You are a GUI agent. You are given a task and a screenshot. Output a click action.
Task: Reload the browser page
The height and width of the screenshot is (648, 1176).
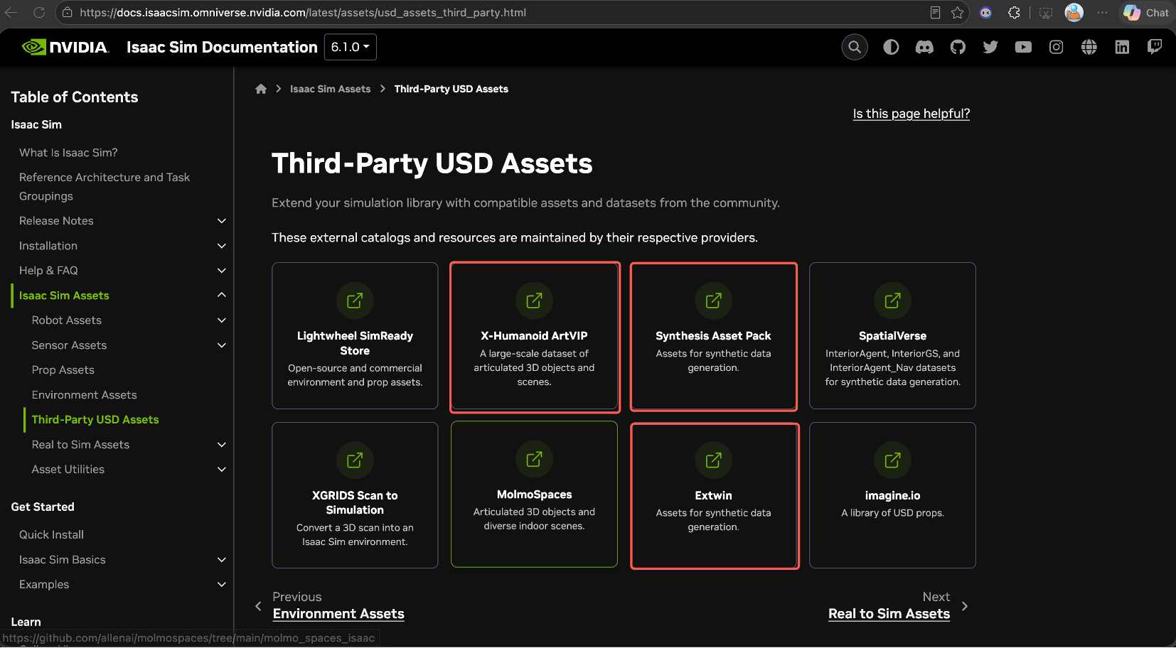[x=39, y=13]
